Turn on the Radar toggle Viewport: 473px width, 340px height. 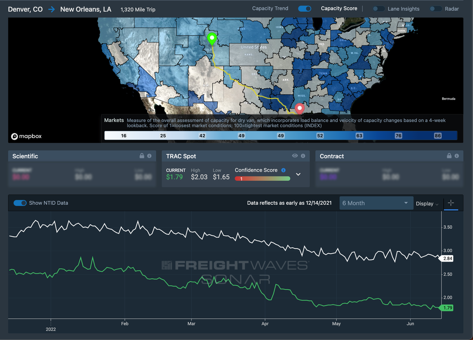pos(436,9)
